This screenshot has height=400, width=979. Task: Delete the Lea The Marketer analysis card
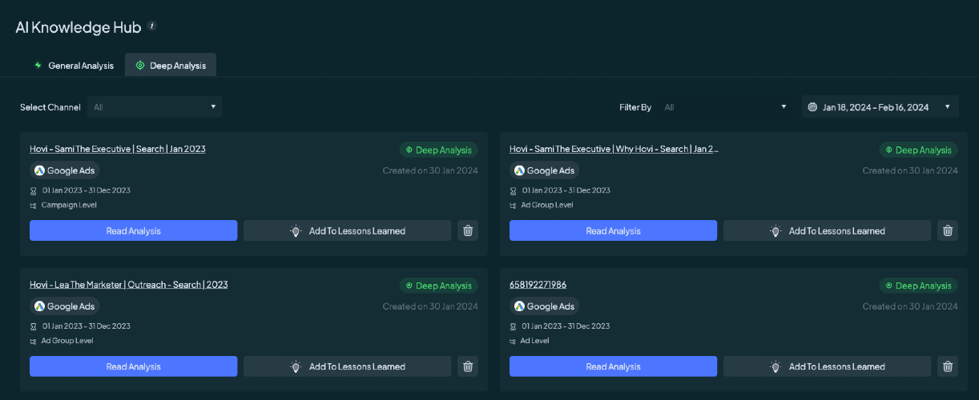(469, 366)
